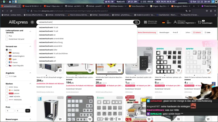
Task: Click the hamburger category menu icon
Action: 32,22
